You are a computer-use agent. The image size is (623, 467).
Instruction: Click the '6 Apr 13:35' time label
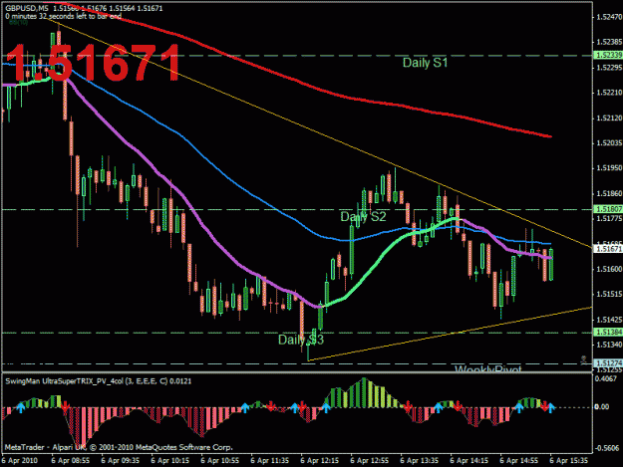(x=420, y=461)
